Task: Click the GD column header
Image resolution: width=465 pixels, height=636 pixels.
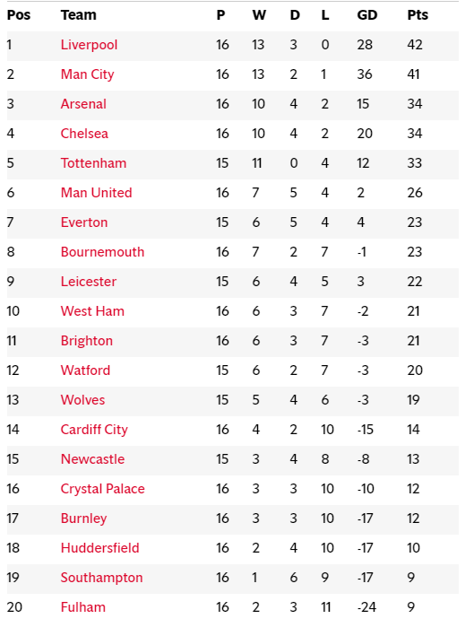Action: [x=367, y=15]
